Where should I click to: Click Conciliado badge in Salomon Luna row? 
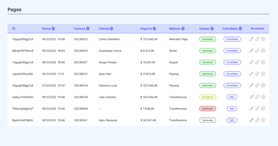click(232, 85)
